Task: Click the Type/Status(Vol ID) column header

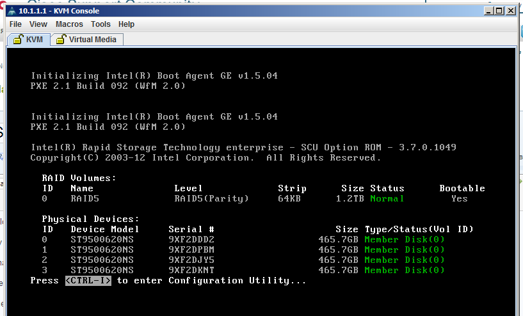Action: [x=419, y=230]
